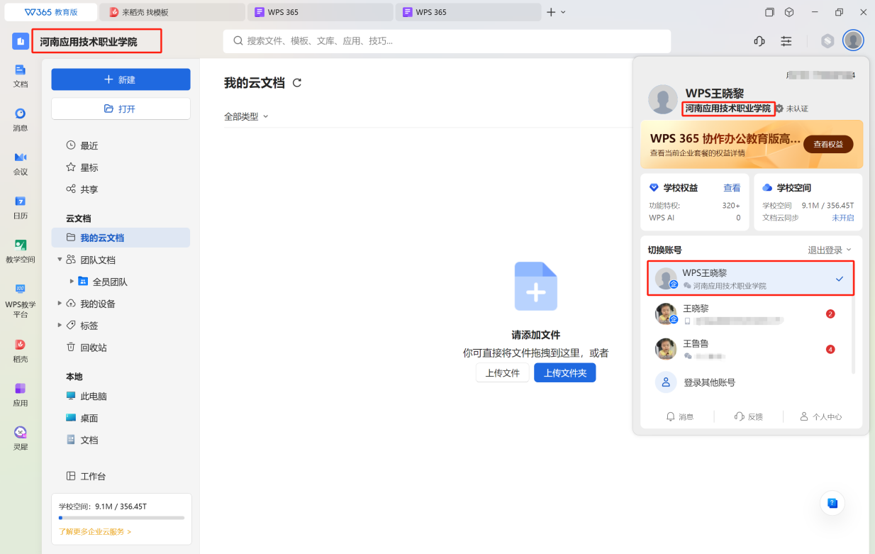Switch to the WPS365 教育版 home tab
Image resolution: width=875 pixels, height=554 pixels.
tap(51, 12)
